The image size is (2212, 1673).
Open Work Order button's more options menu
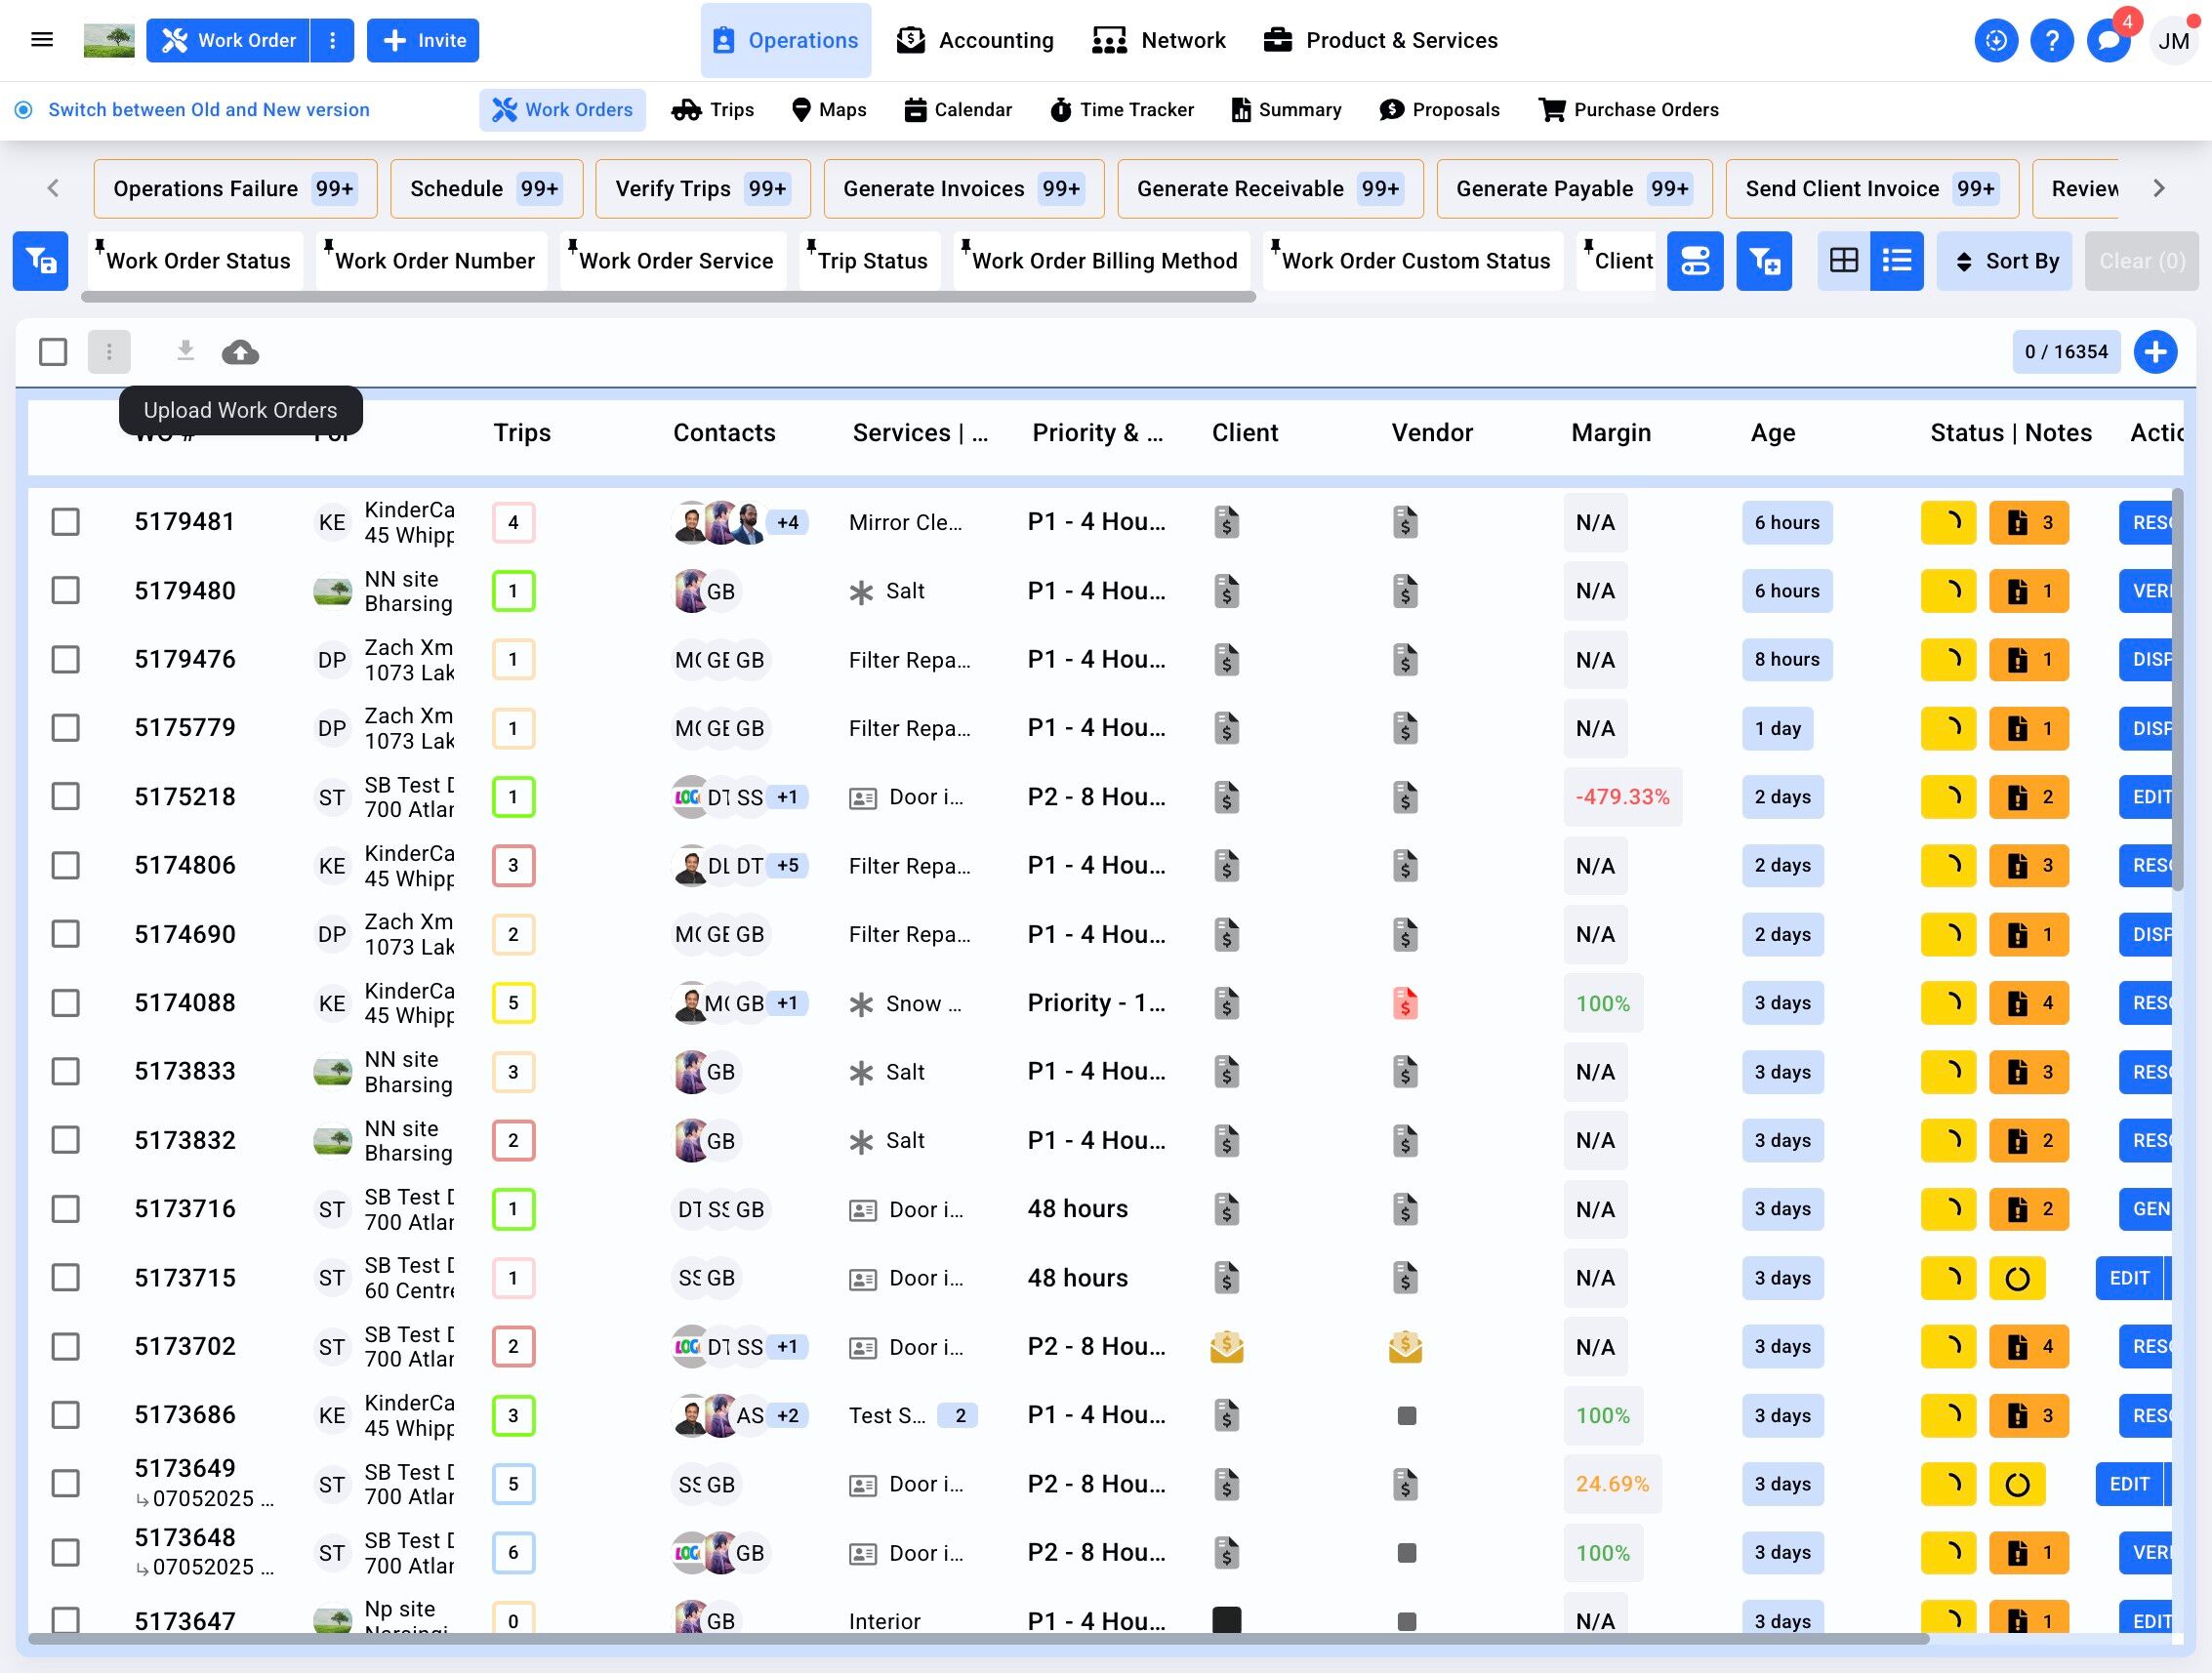coord(333,41)
